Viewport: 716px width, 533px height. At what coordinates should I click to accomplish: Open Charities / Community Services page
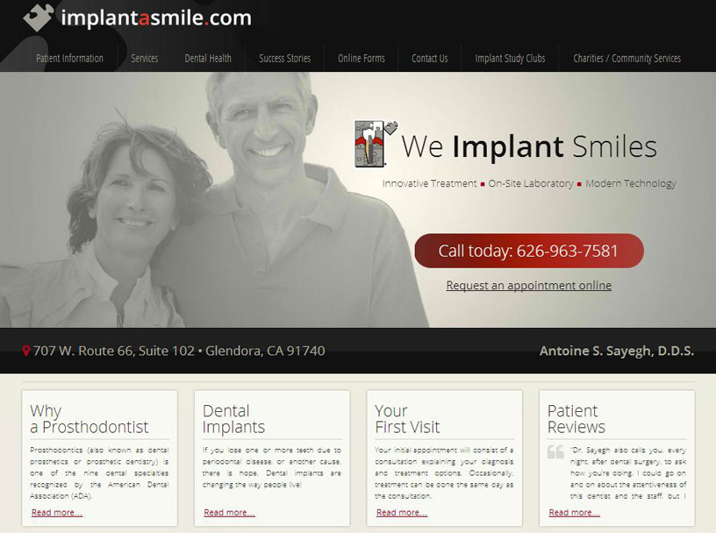pos(626,59)
